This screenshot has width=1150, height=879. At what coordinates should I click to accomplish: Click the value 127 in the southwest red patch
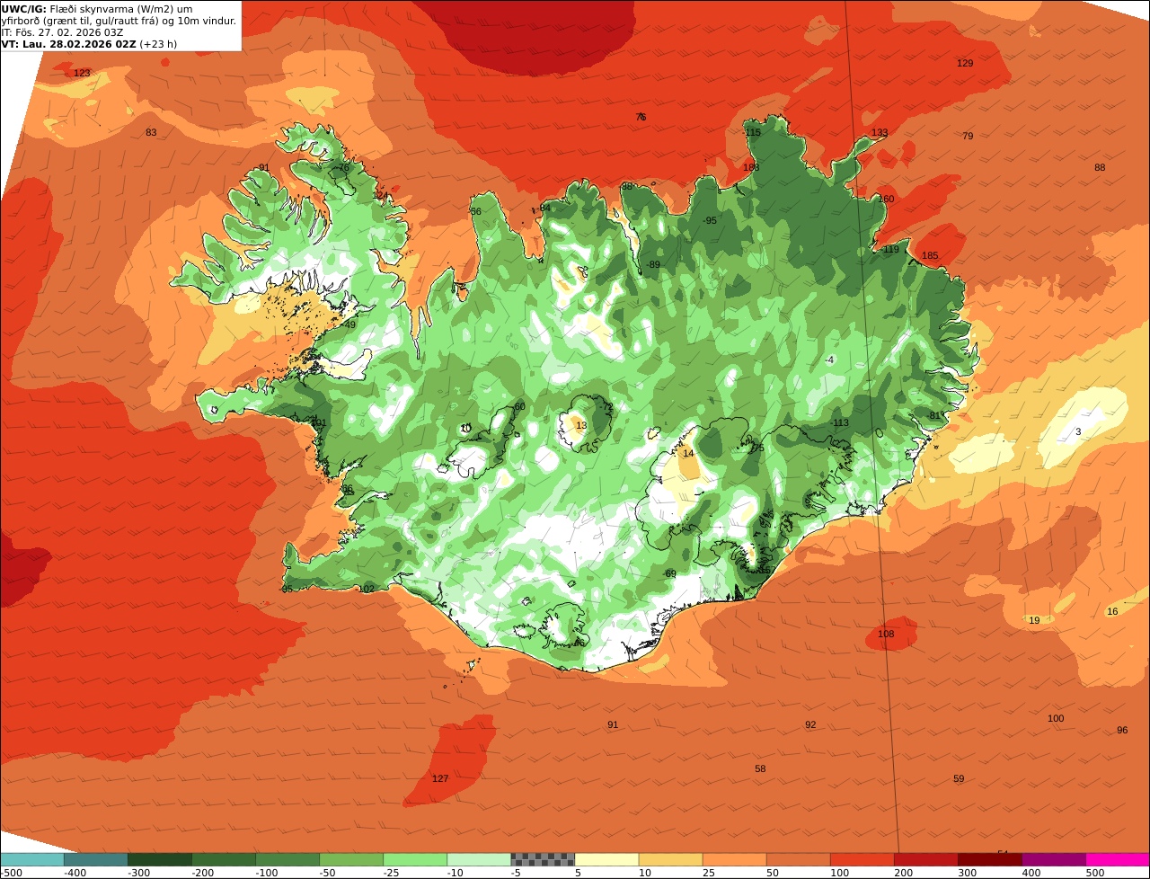(440, 778)
